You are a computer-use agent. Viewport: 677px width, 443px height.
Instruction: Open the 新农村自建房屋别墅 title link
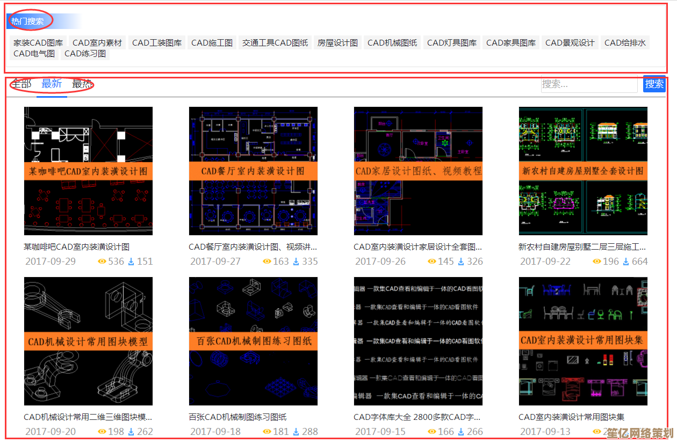point(582,247)
